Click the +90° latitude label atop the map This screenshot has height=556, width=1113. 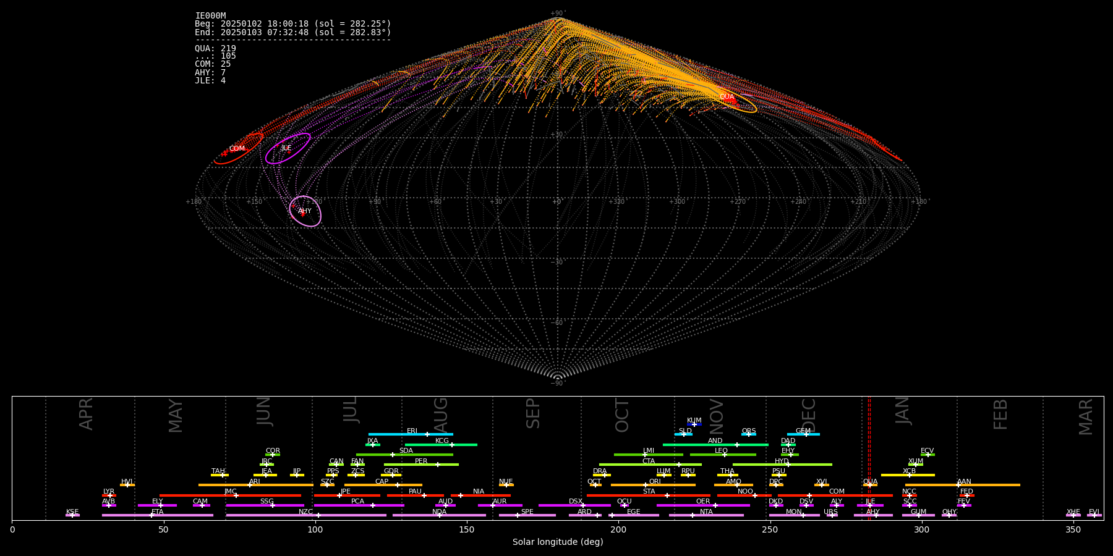(x=558, y=14)
